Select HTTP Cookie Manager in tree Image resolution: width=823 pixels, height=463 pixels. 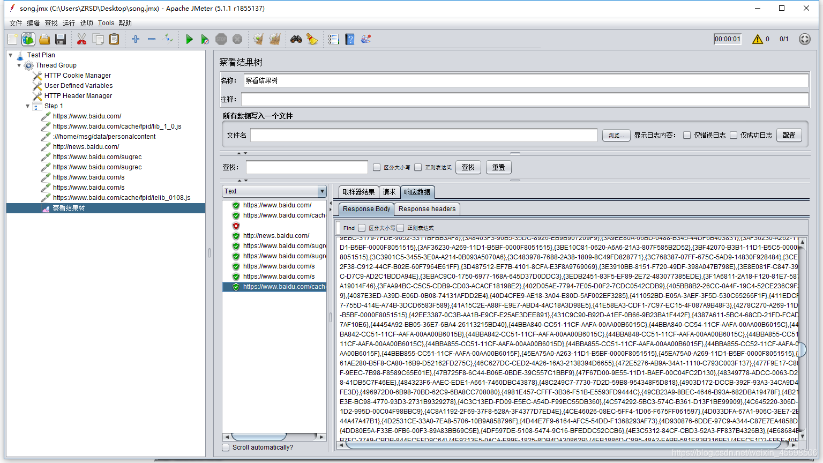tap(78, 76)
